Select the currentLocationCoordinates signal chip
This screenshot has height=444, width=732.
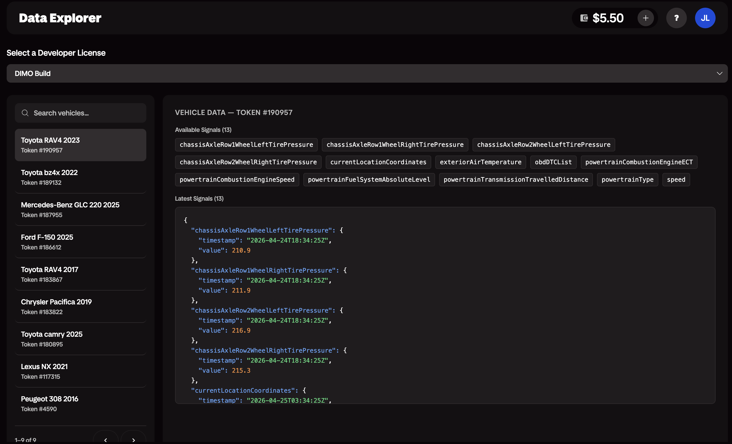[x=378, y=162]
